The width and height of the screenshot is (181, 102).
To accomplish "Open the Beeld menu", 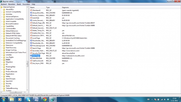I will click(x=19, y=4).
